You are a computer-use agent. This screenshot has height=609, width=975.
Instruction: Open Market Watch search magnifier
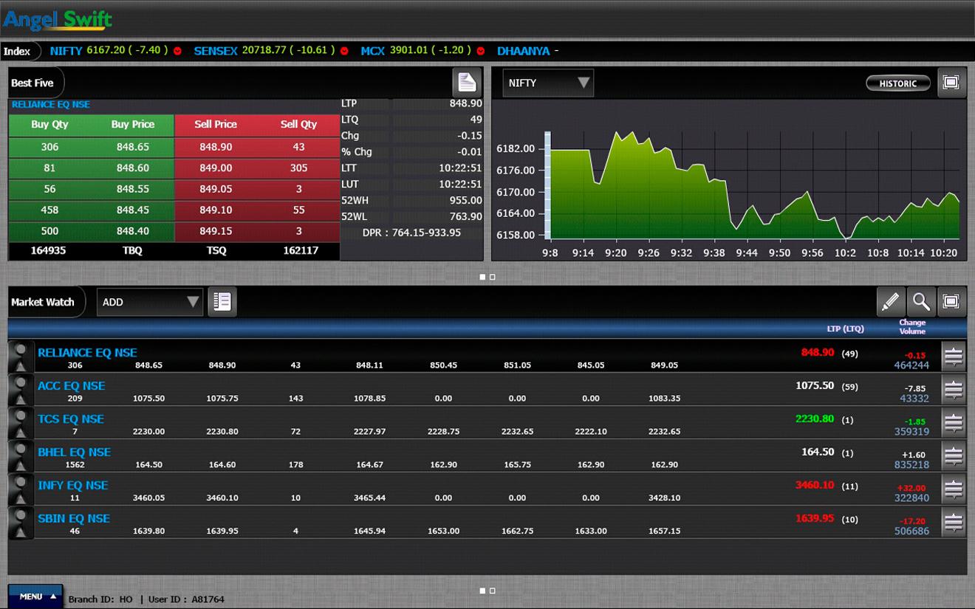coord(921,301)
